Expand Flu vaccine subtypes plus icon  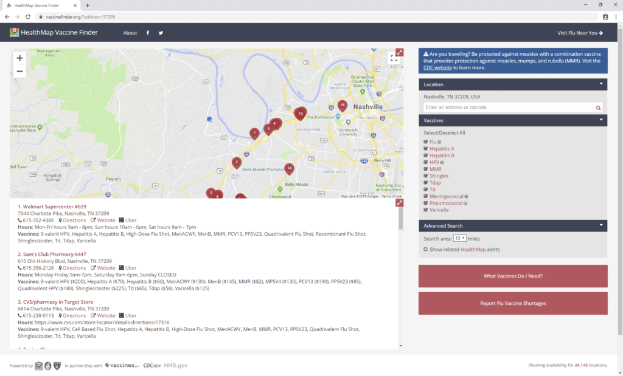pos(439,142)
